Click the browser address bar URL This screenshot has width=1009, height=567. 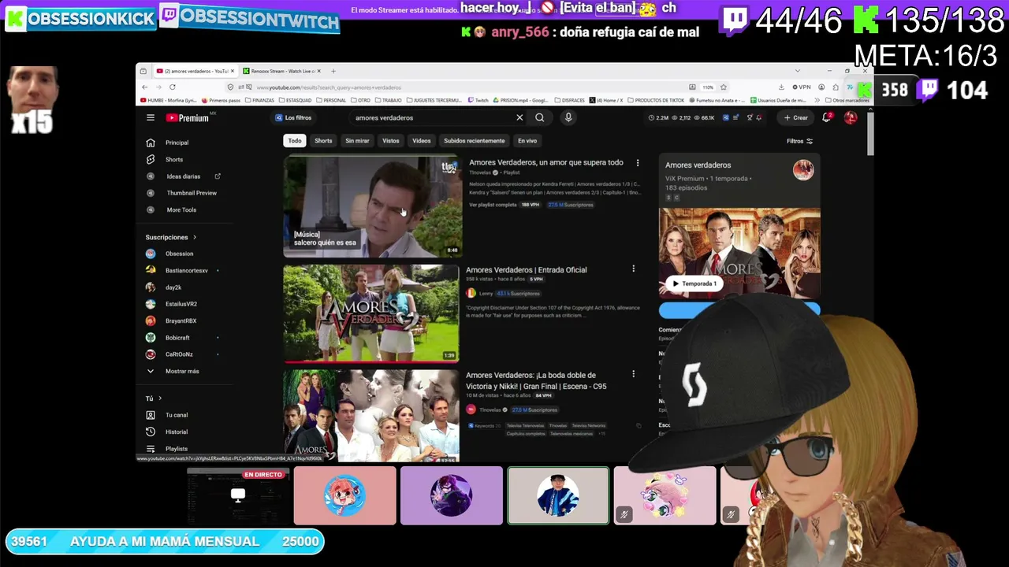coord(329,87)
